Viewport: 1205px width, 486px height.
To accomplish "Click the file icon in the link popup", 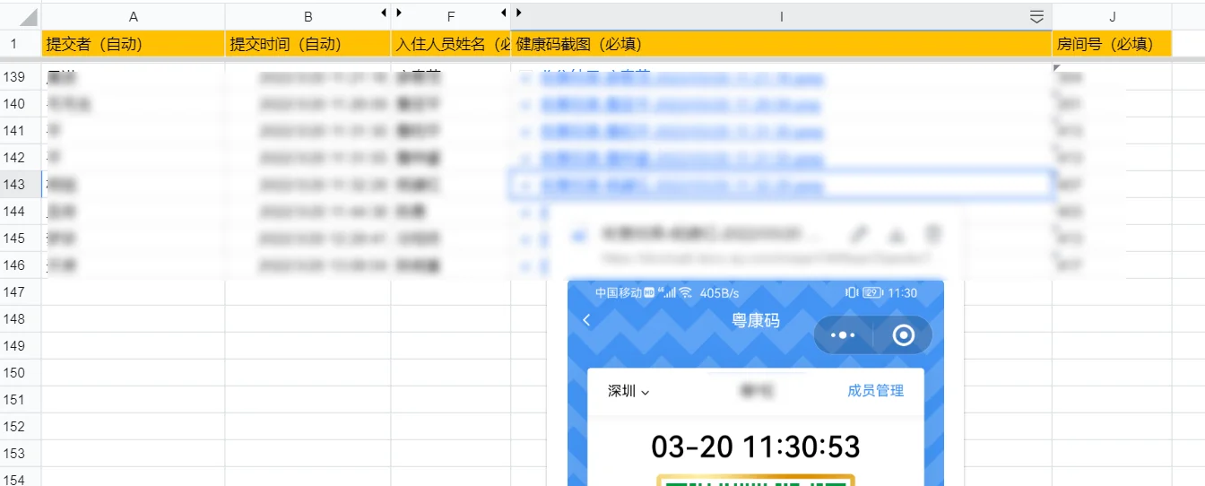I will pyautogui.click(x=579, y=235).
